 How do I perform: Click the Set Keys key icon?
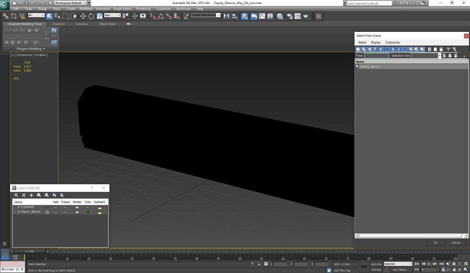click(364, 267)
